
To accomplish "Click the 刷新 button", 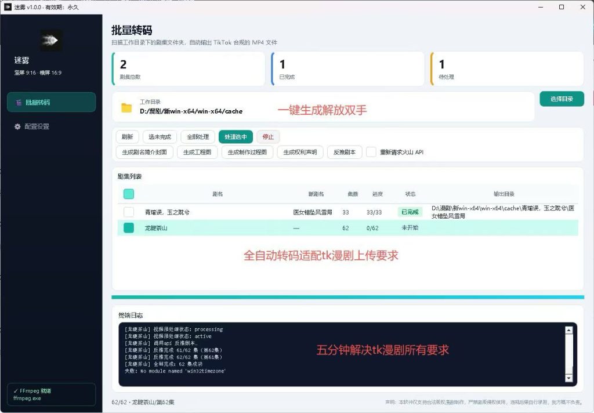I will [x=127, y=137].
